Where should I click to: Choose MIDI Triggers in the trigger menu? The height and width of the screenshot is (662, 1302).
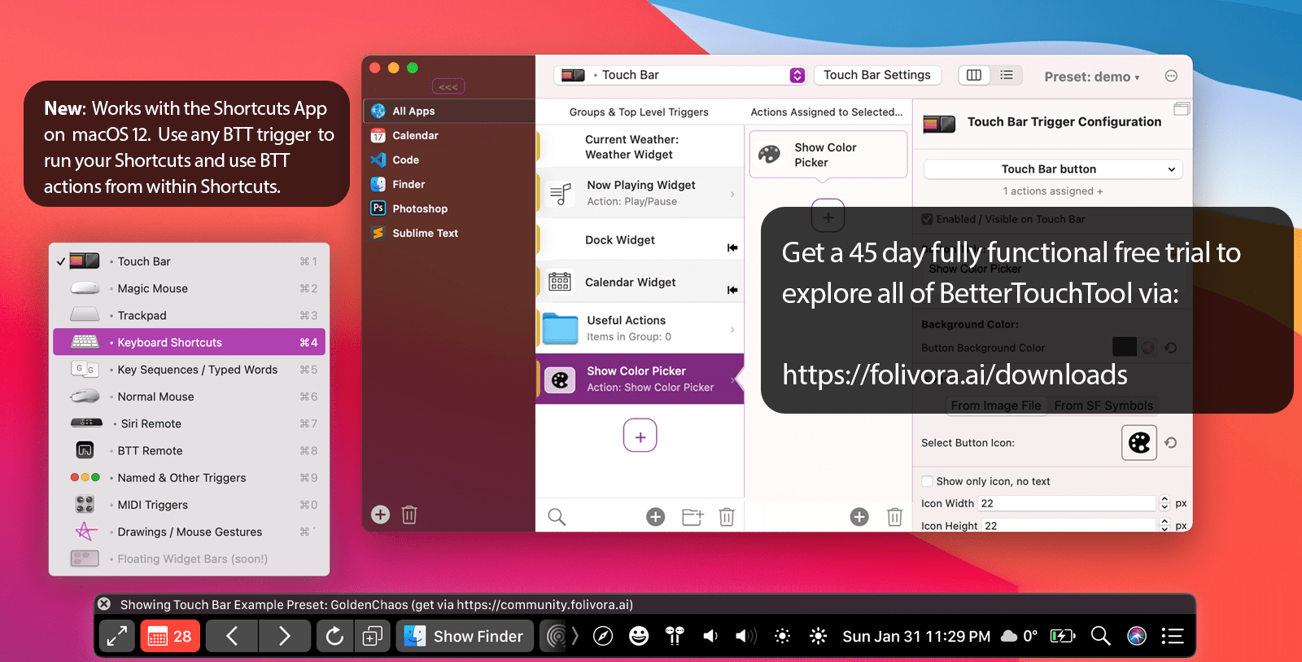[x=189, y=505]
